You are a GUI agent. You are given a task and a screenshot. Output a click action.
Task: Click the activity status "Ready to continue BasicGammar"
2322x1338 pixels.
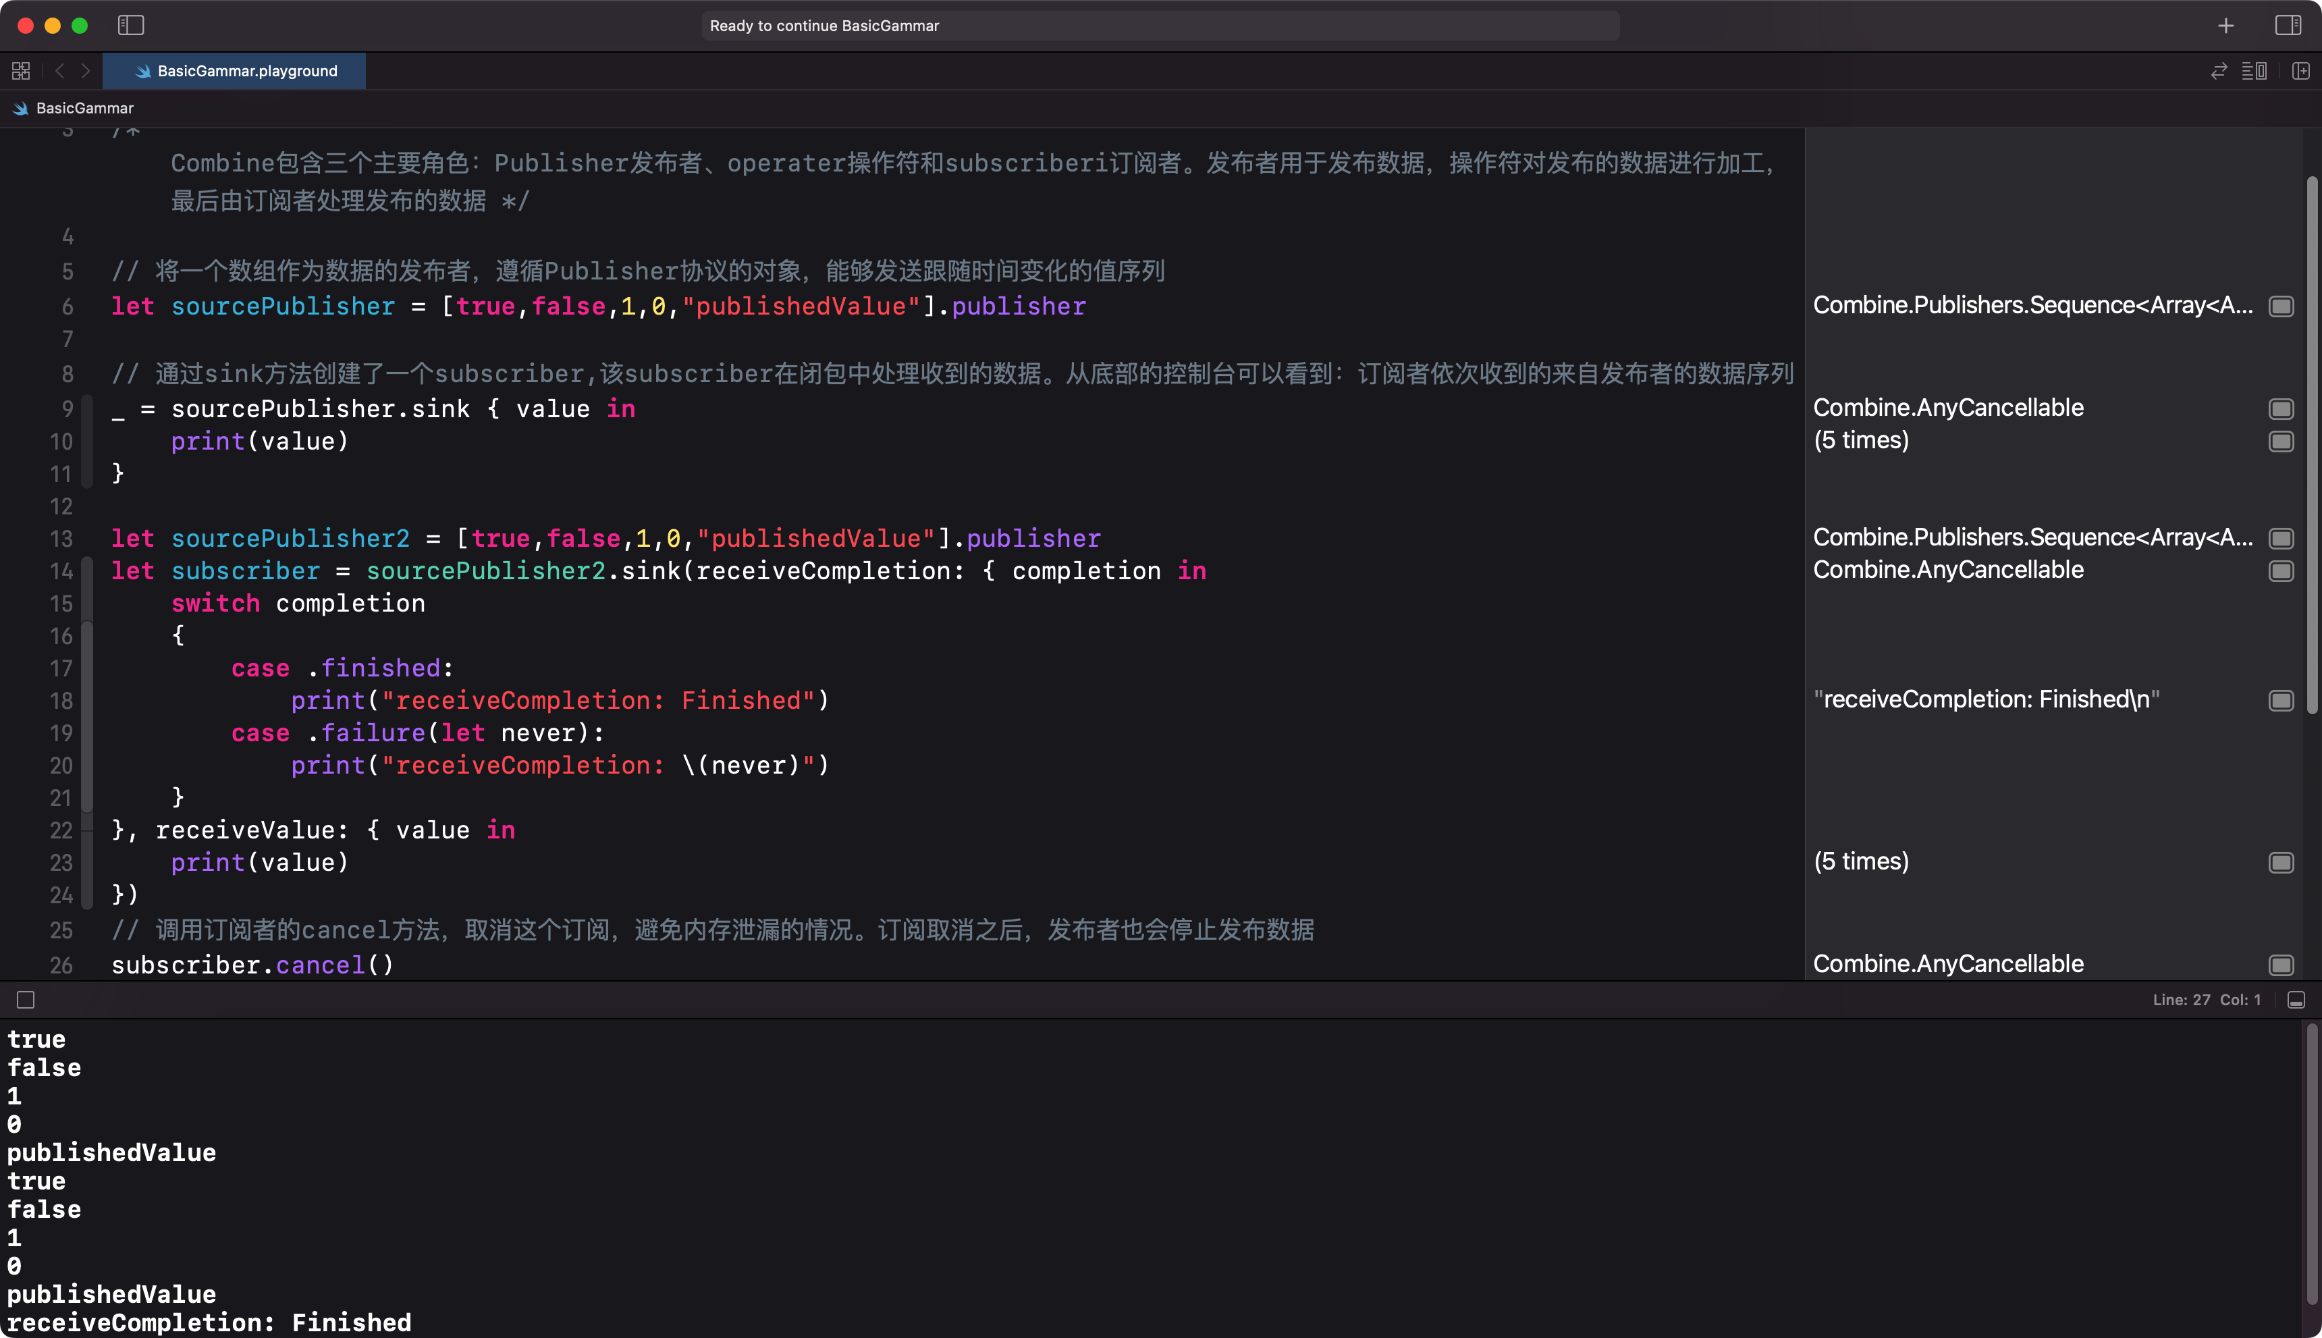[1160, 26]
